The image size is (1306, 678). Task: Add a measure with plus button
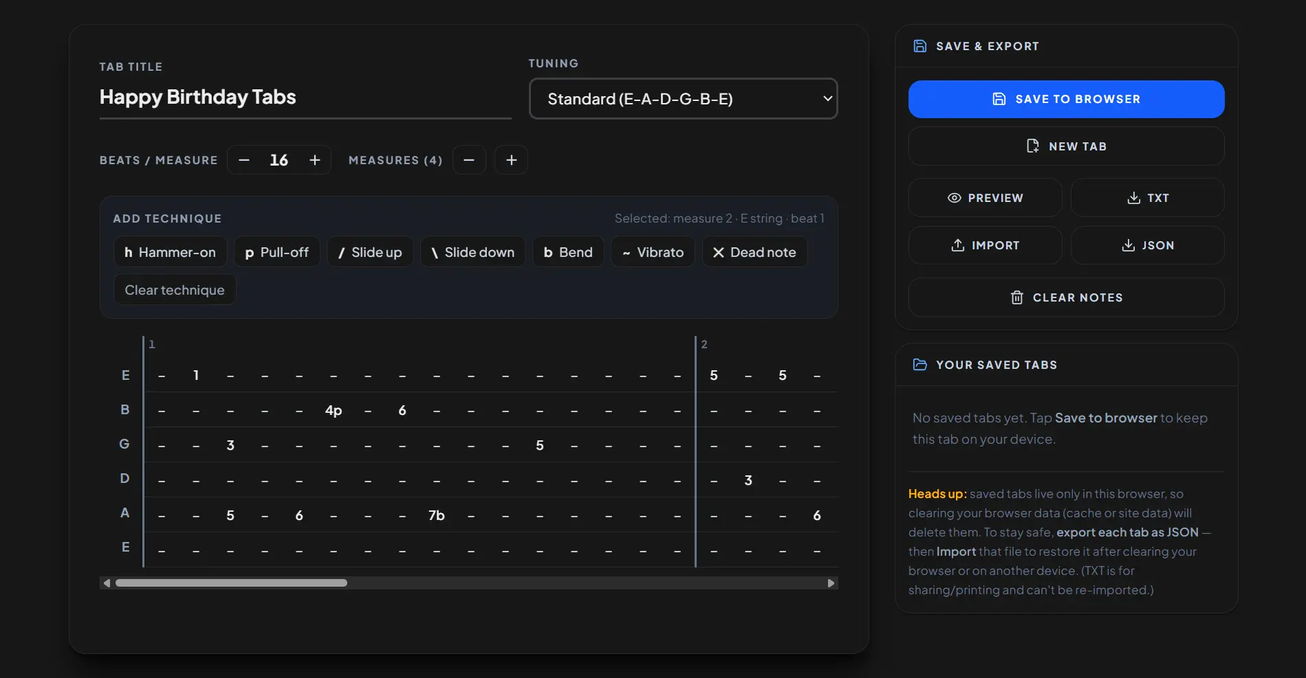click(511, 160)
